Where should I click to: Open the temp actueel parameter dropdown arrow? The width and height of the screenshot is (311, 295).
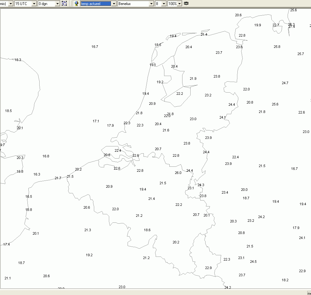click(114, 3)
